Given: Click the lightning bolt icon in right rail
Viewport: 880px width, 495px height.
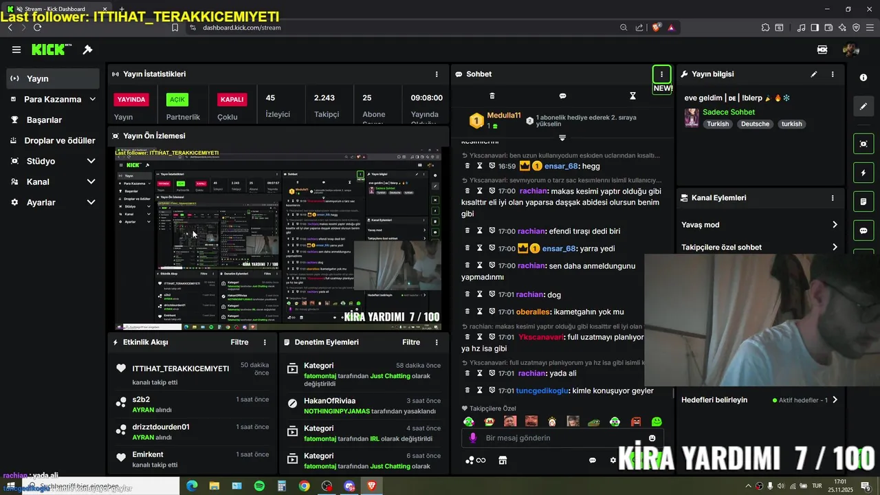Looking at the screenshot, I should point(863,173).
